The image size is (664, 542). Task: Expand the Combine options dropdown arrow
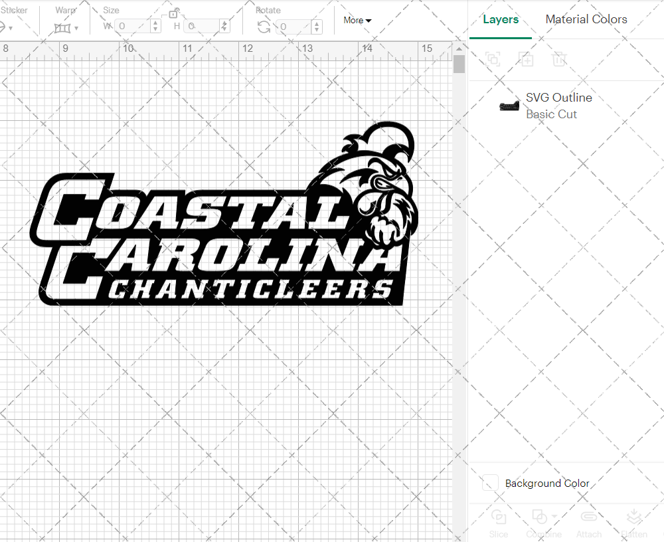pyautogui.click(x=553, y=515)
